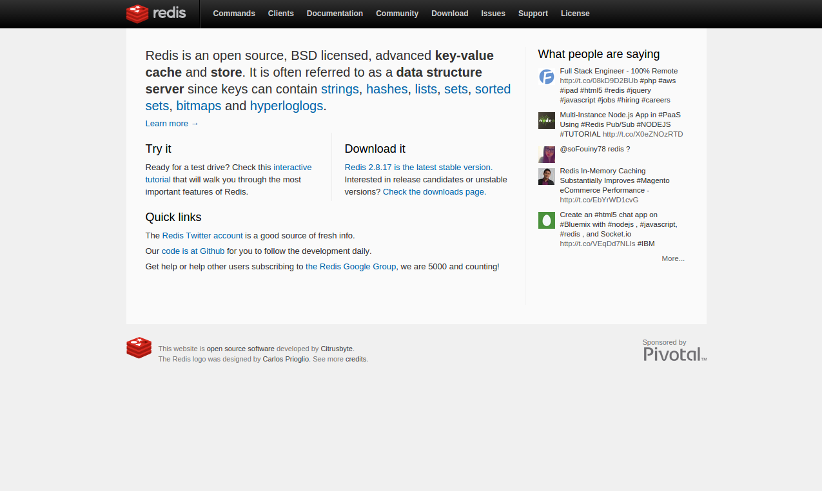Screen dimensions: 822x491
Task: Click the open source software footer link
Action: pos(240,349)
